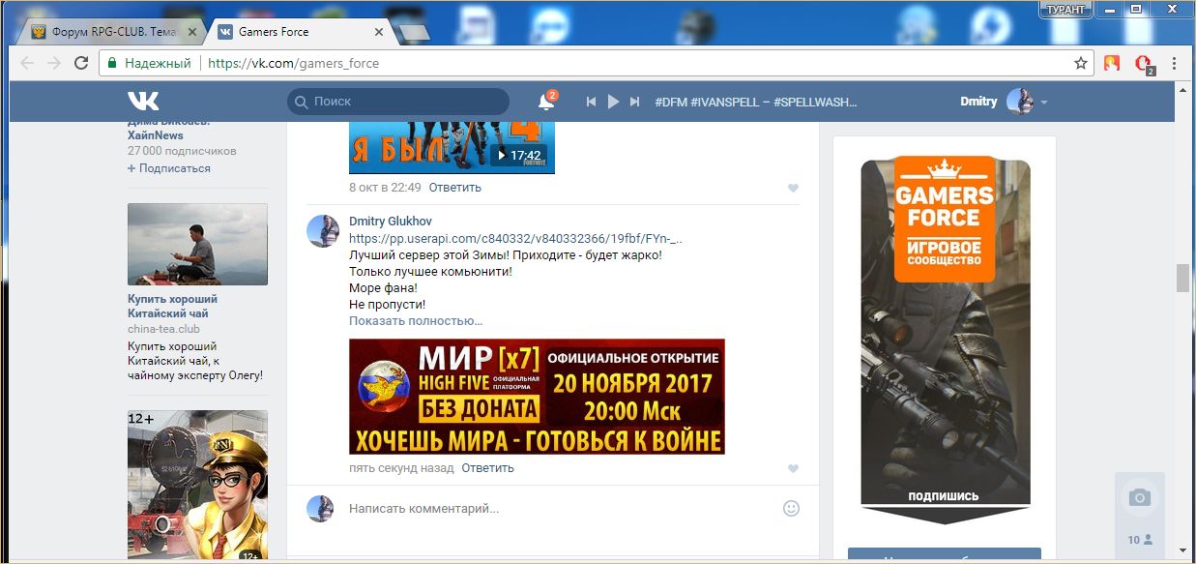Like the 8 окт в 22:49 comment
Viewport: 1196px width, 564px height.
click(793, 188)
